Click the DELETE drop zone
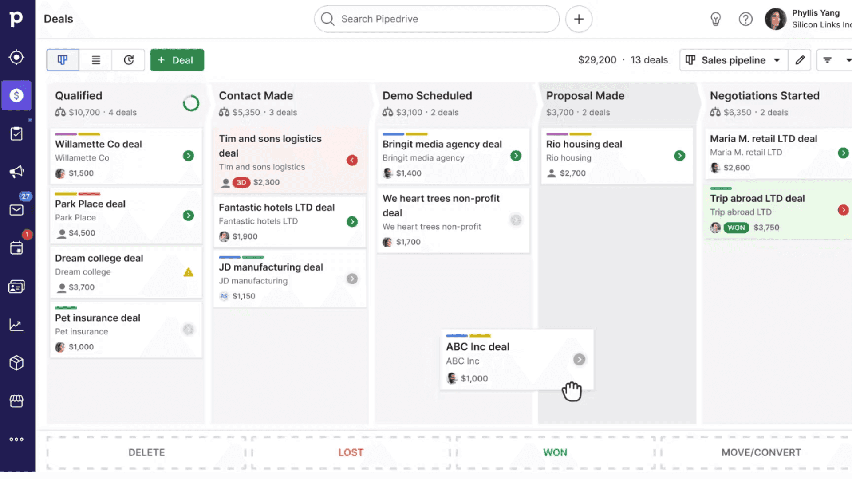This screenshot has width=852, height=479. pos(146,452)
